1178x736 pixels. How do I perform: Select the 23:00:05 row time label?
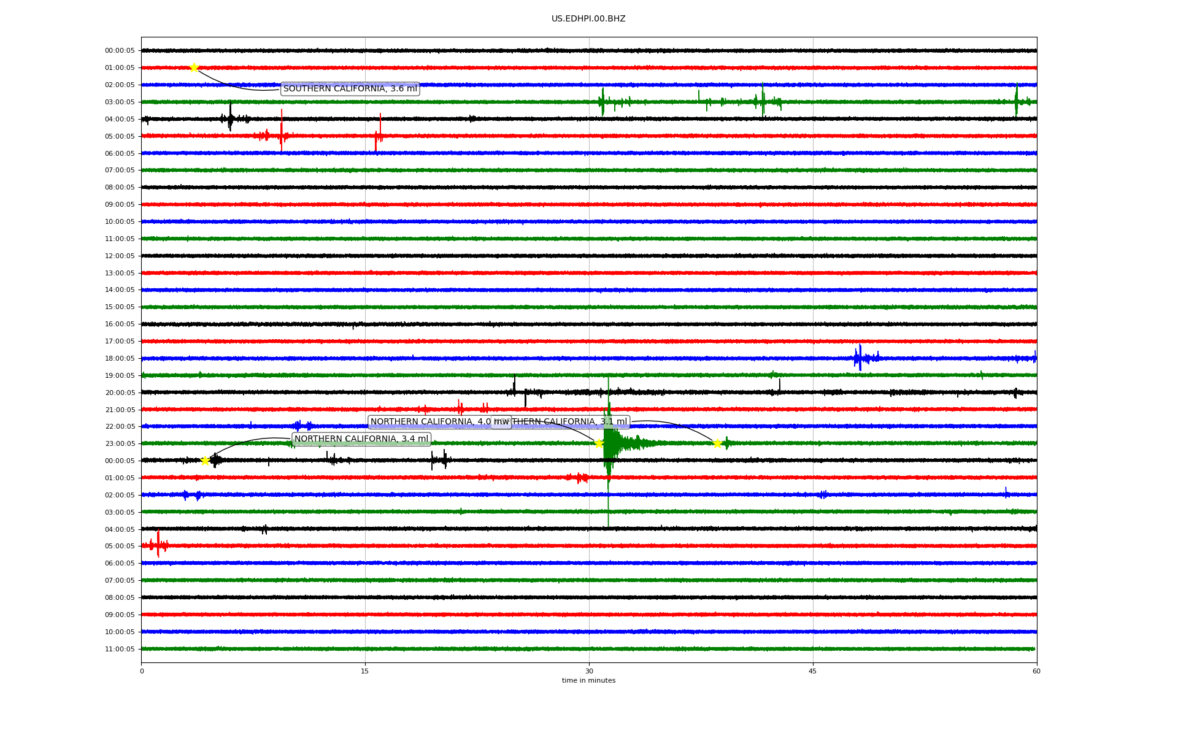pyautogui.click(x=120, y=443)
